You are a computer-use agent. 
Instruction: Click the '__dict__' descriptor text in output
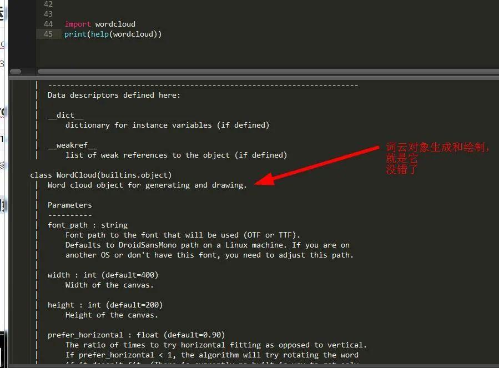tap(65, 115)
